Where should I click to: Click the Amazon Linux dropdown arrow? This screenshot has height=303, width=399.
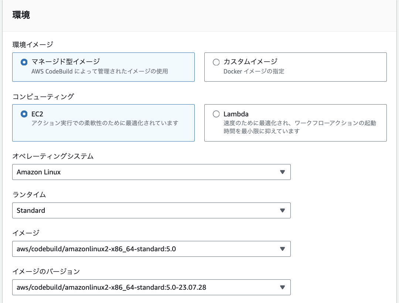pos(282,172)
